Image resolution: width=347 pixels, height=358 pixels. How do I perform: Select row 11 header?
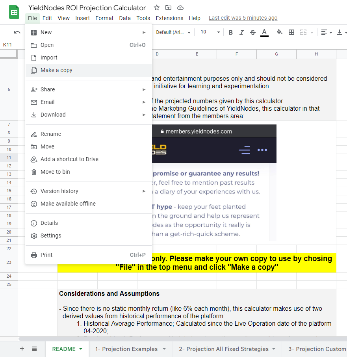click(x=9, y=158)
